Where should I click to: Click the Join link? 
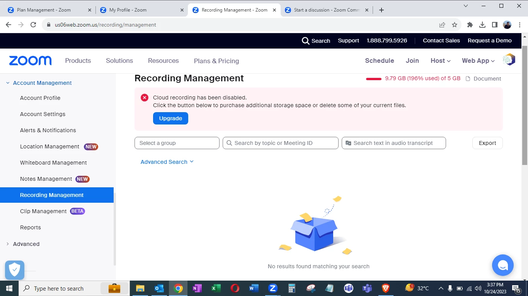click(x=412, y=61)
